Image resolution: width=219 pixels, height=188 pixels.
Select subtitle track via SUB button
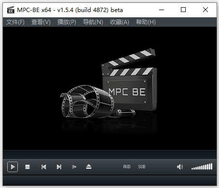coord(142,167)
